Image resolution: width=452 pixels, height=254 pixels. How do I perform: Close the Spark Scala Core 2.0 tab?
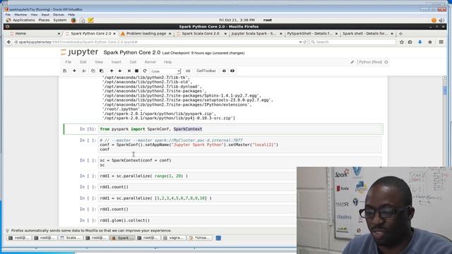point(225,34)
